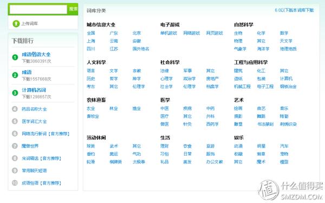Open 办公文教 category

click(214, 162)
